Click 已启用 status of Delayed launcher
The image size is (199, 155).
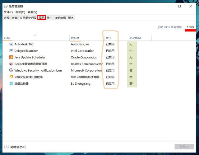click(x=110, y=51)
